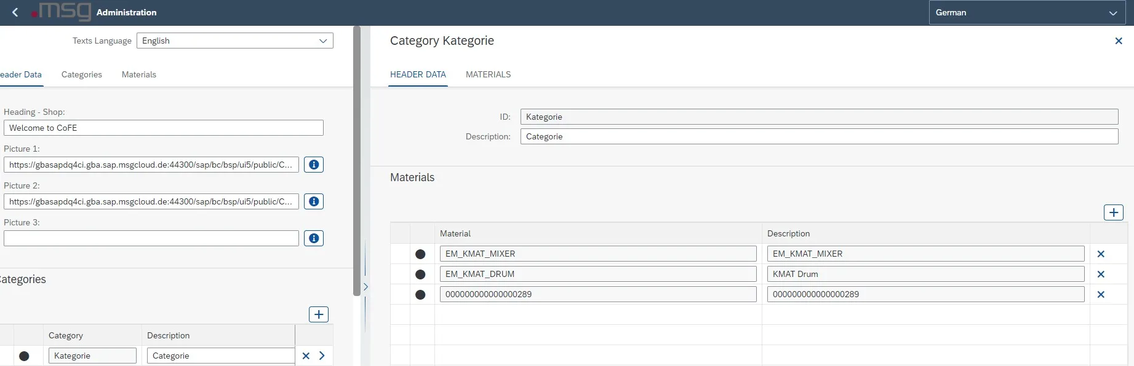Select the EM_KMAT_DRUM row radio button
The image size is (1134, 366).
(420, 274)
